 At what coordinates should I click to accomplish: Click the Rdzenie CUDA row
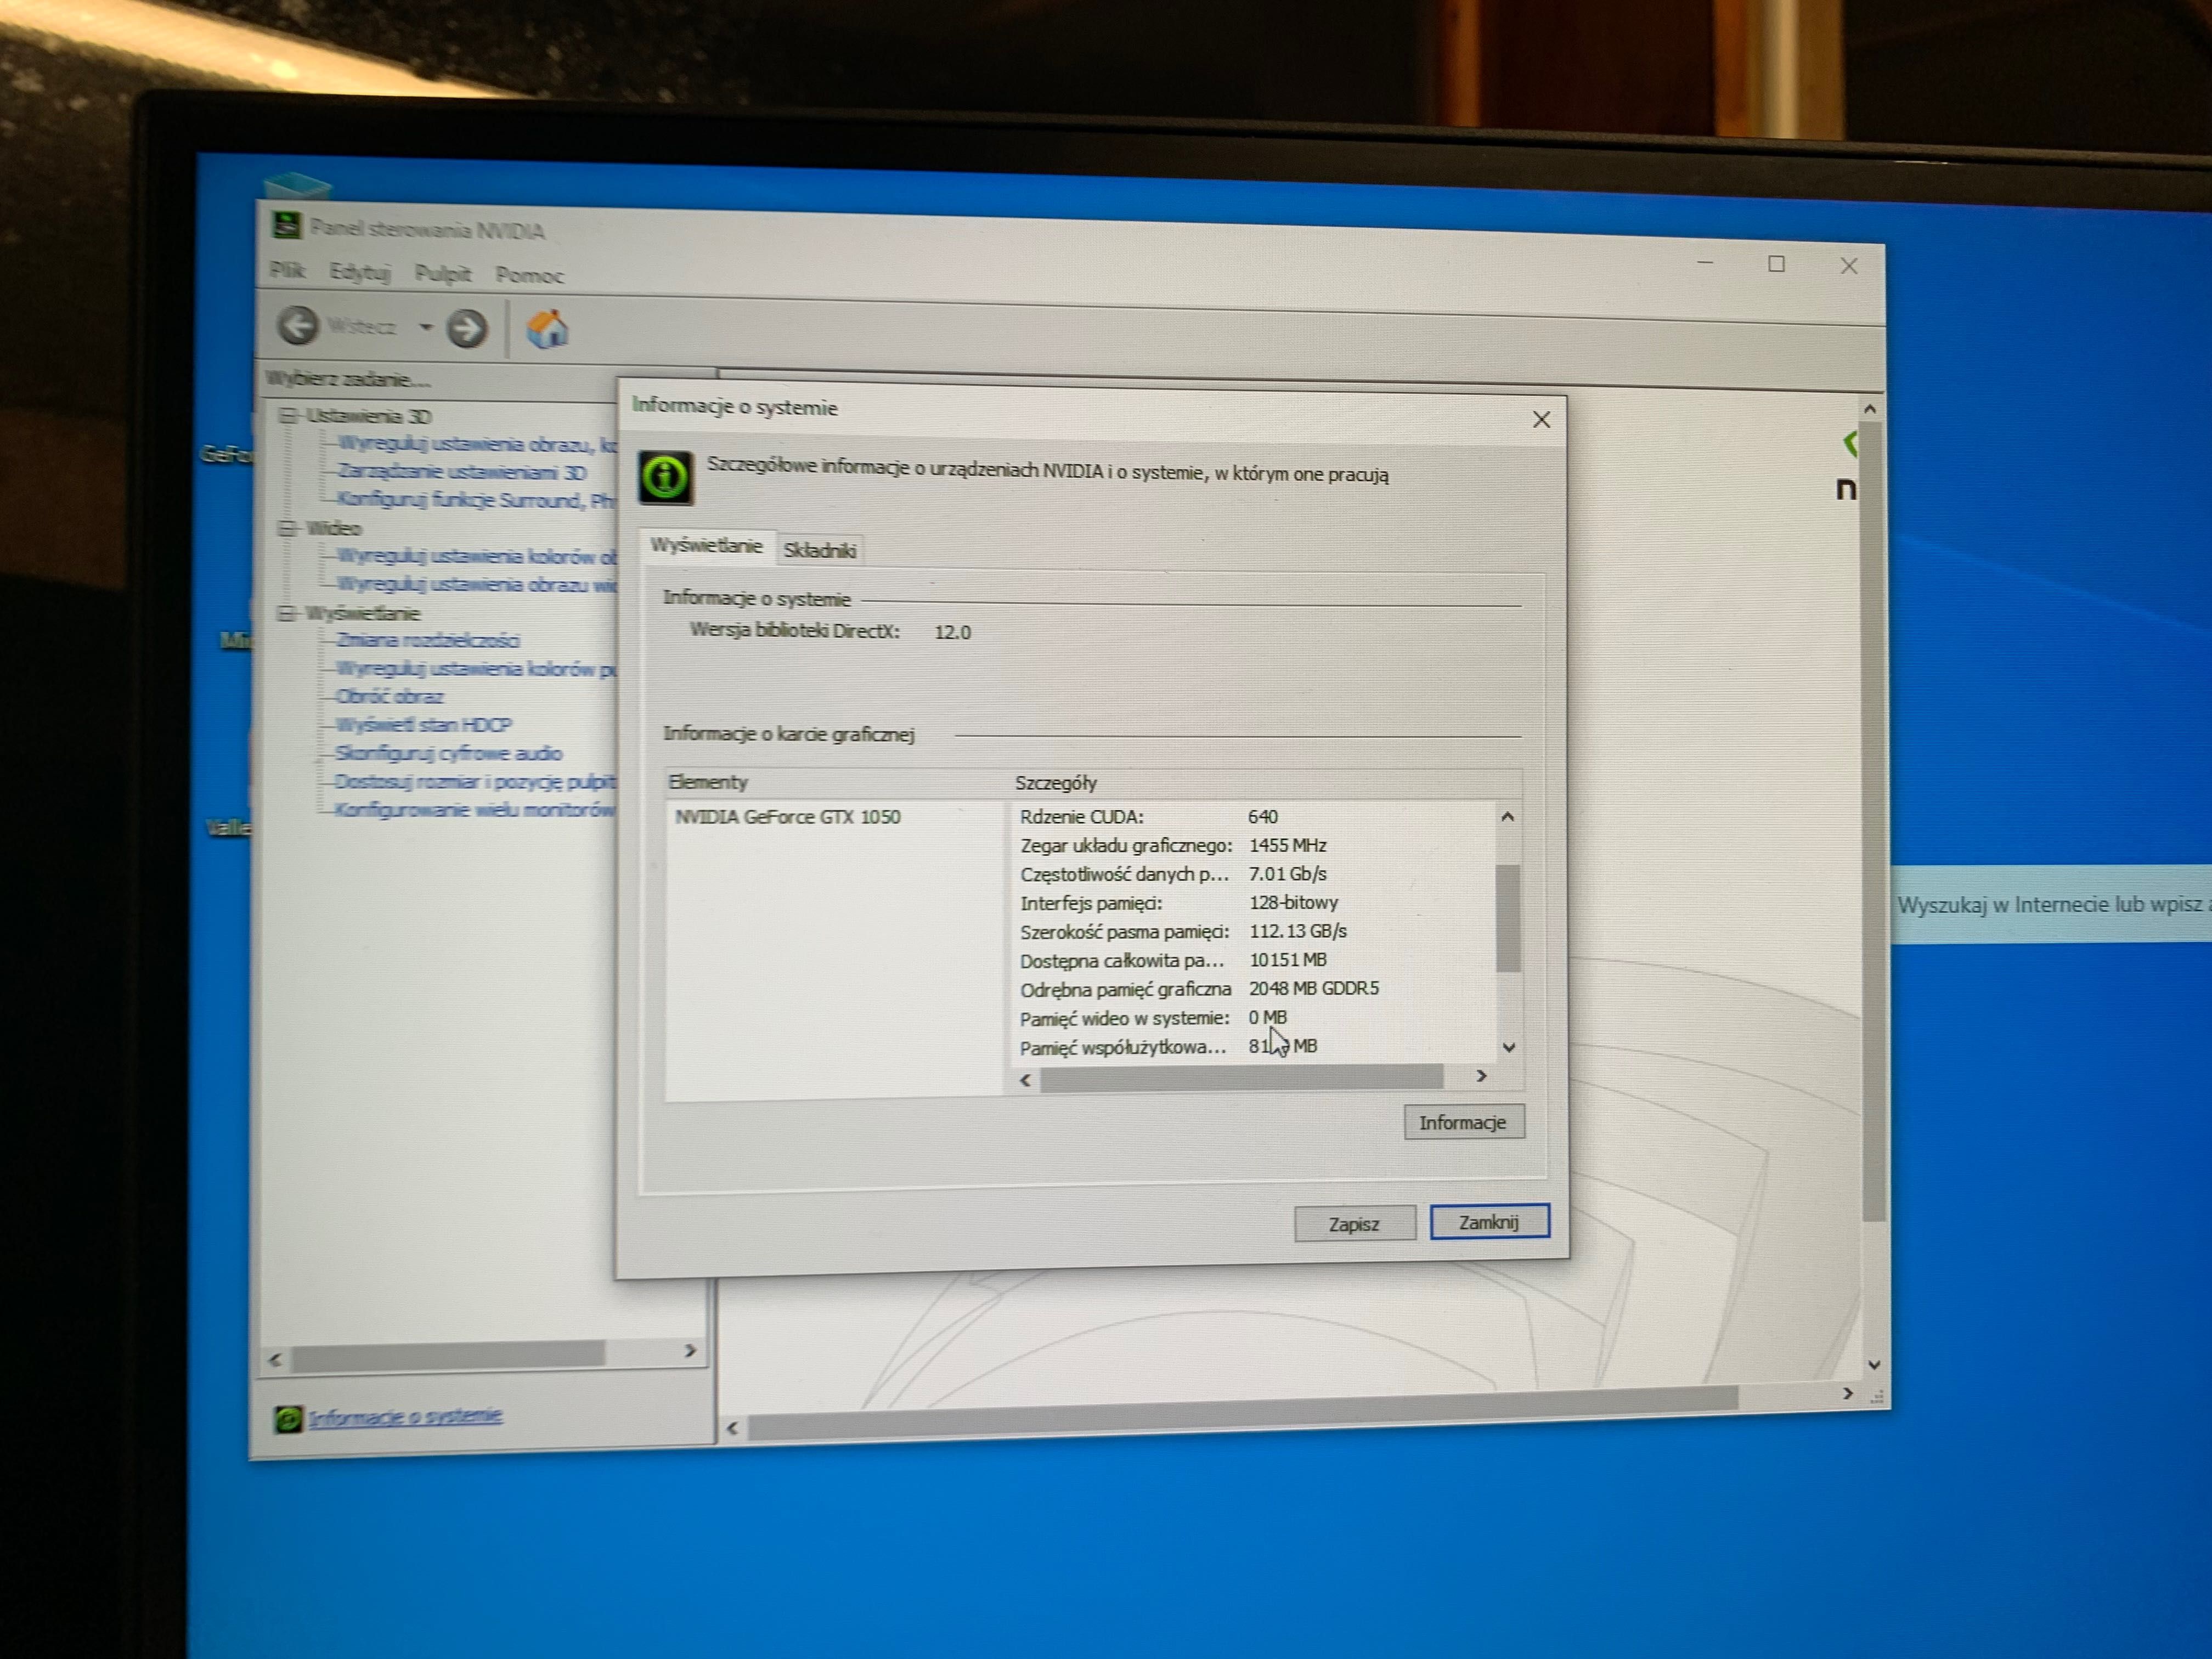coord(1253,817)
